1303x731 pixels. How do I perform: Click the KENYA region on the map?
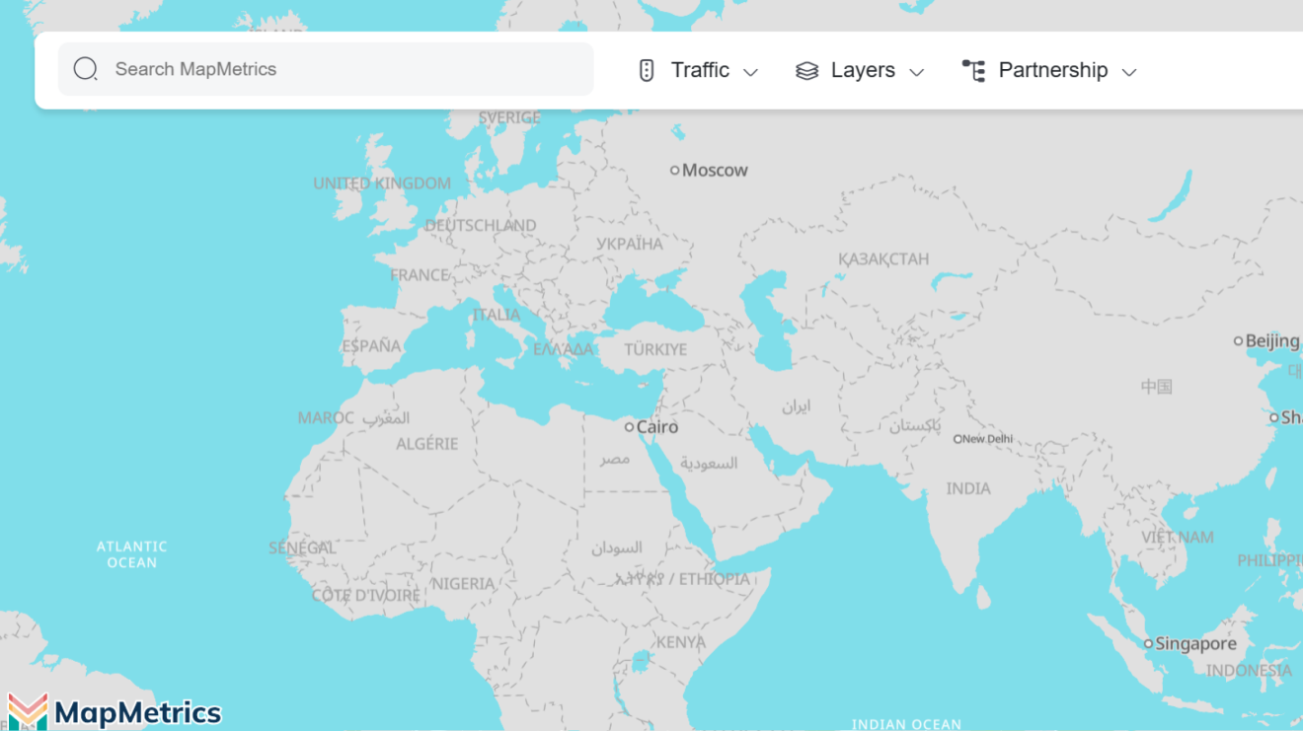click(681, 640)
